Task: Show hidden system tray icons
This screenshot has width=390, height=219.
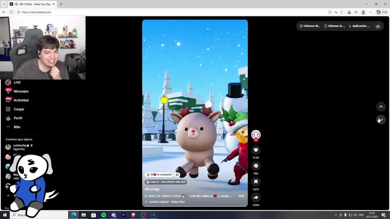Action: [x=336, y=215]
